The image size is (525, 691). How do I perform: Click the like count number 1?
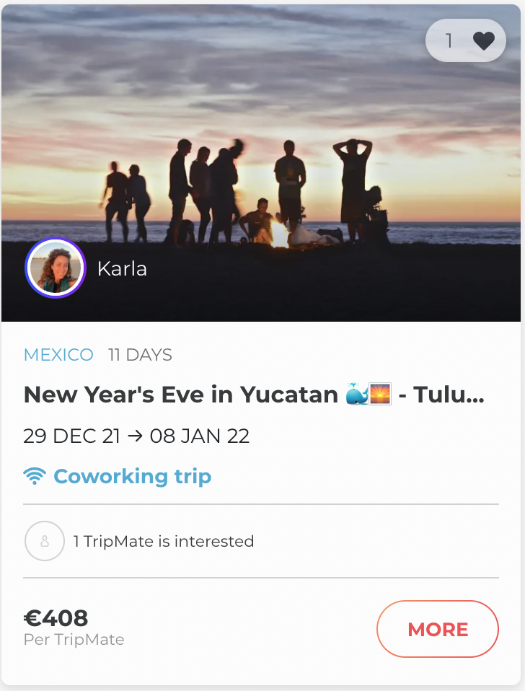[x=449, y=41]
